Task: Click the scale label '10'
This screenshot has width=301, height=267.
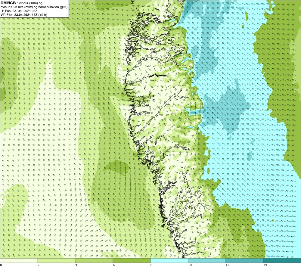Action: (x=190, y=265)
